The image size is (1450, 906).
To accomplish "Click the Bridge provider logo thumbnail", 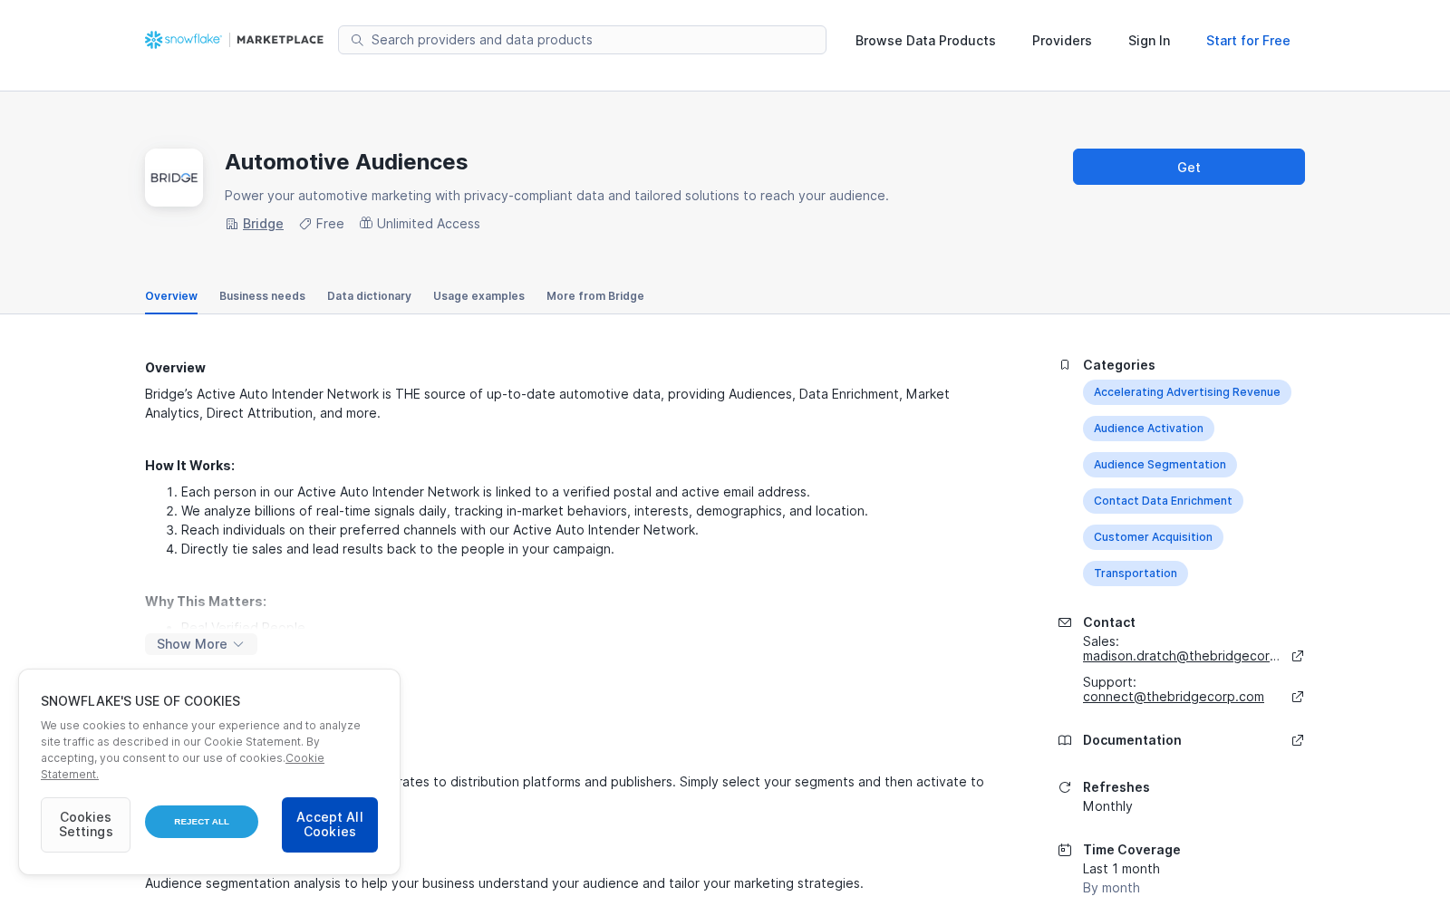I will [174, 178].
